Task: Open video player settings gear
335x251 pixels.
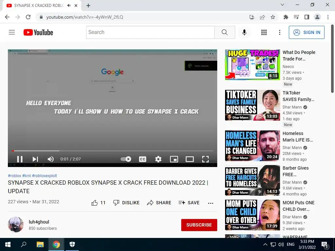Action: [158, 159]
